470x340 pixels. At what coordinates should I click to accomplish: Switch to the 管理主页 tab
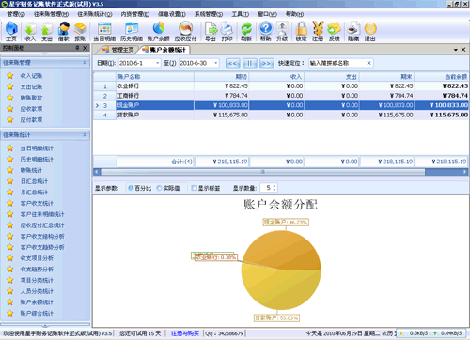click(118, 50)
